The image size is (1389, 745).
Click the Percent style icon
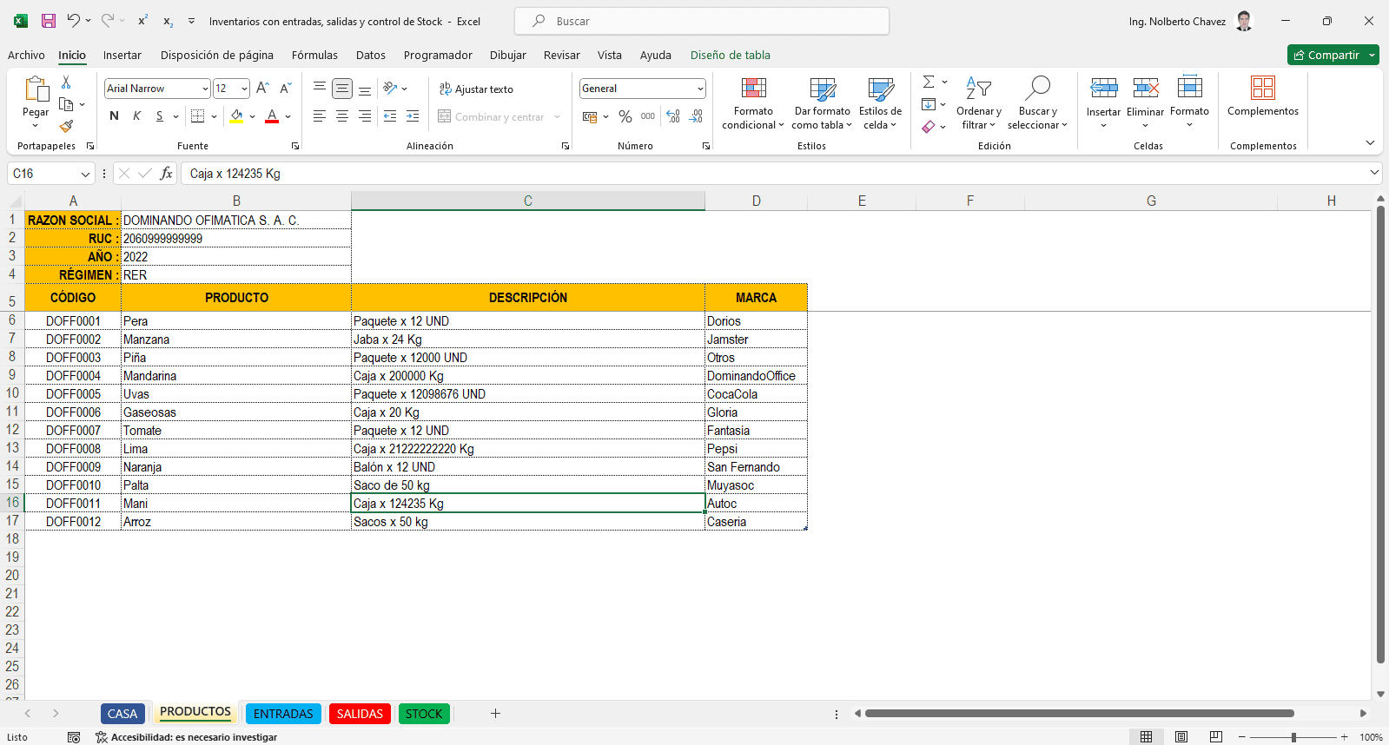[625, 116]
